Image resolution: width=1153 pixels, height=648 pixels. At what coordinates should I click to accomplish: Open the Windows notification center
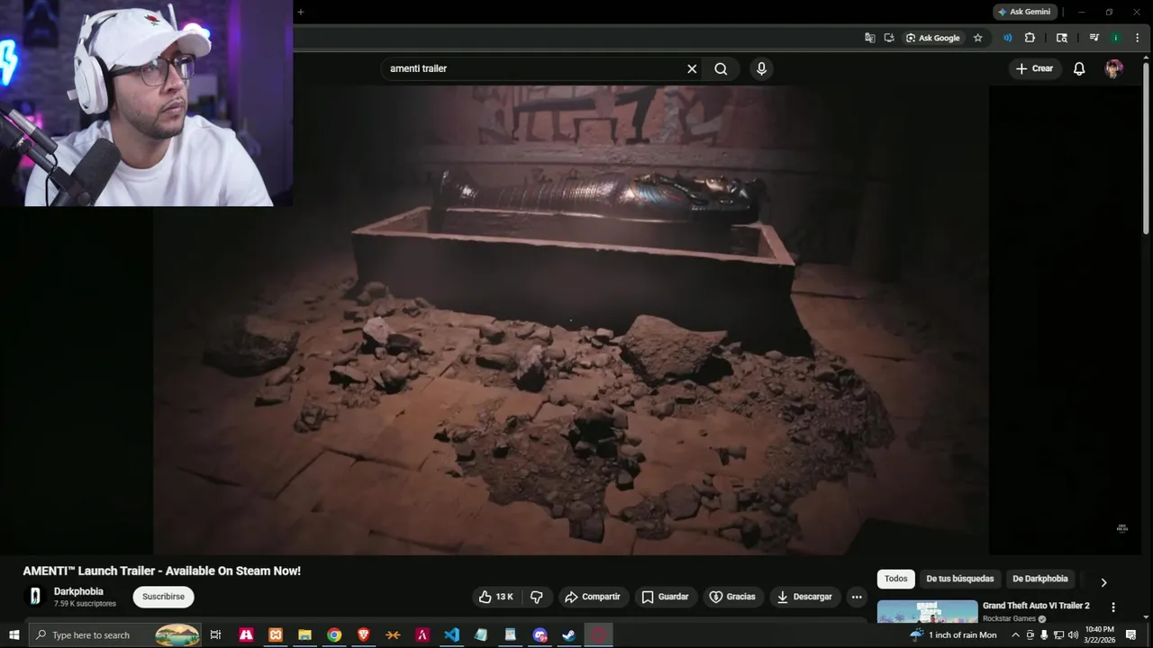(1131, 634)
